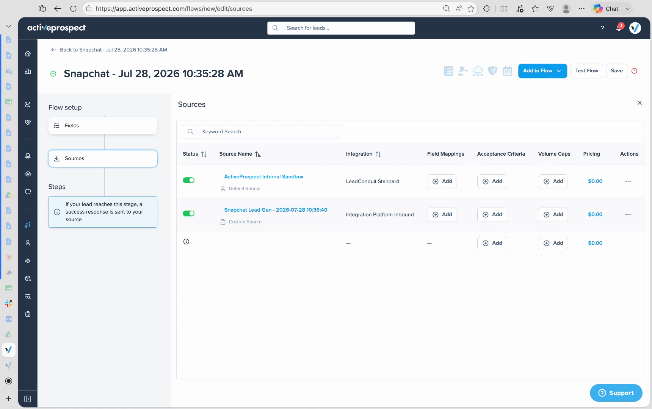
Task: Click the success response info step box
Action: tap(103, 212)
